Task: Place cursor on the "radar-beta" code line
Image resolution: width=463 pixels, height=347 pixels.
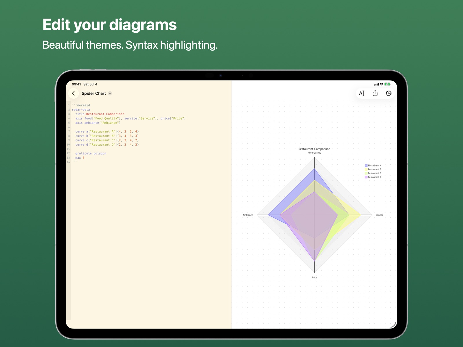Action: click(81, 110)
